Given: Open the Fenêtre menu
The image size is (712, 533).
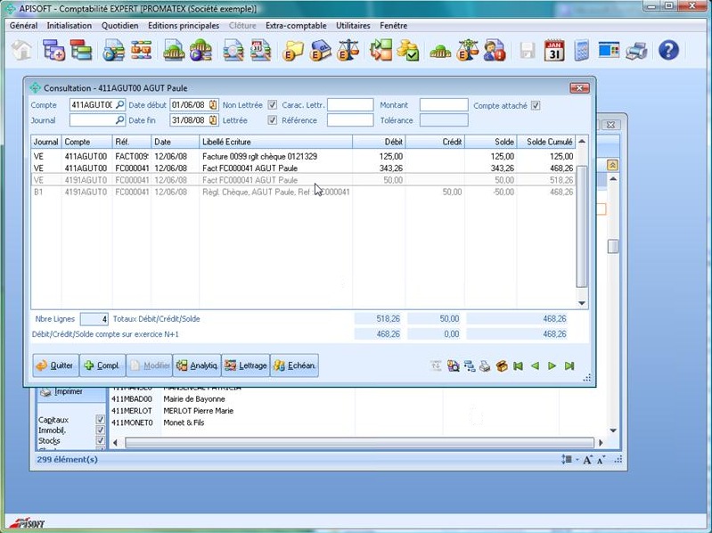Looking at the screenshot, I should (393, 26).
